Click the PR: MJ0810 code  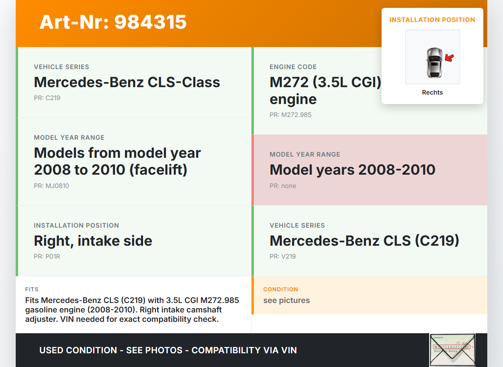pos(51,186)
